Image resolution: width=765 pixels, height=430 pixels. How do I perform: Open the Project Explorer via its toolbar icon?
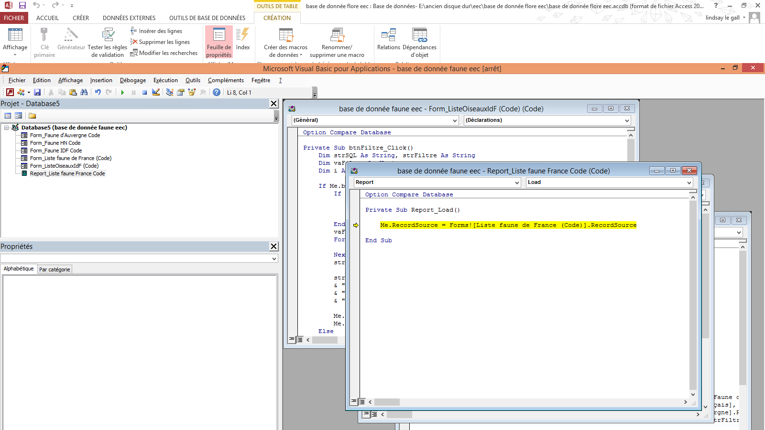170,92
